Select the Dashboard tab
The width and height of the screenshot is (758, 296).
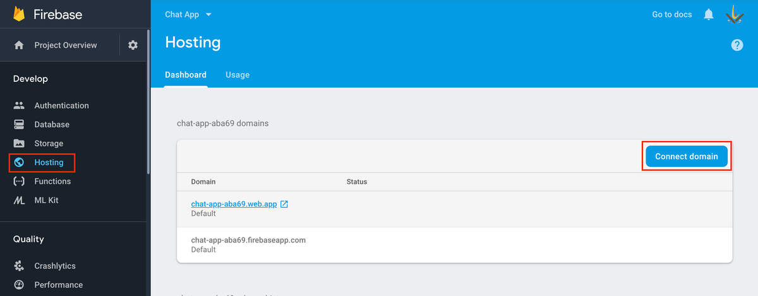186,75
